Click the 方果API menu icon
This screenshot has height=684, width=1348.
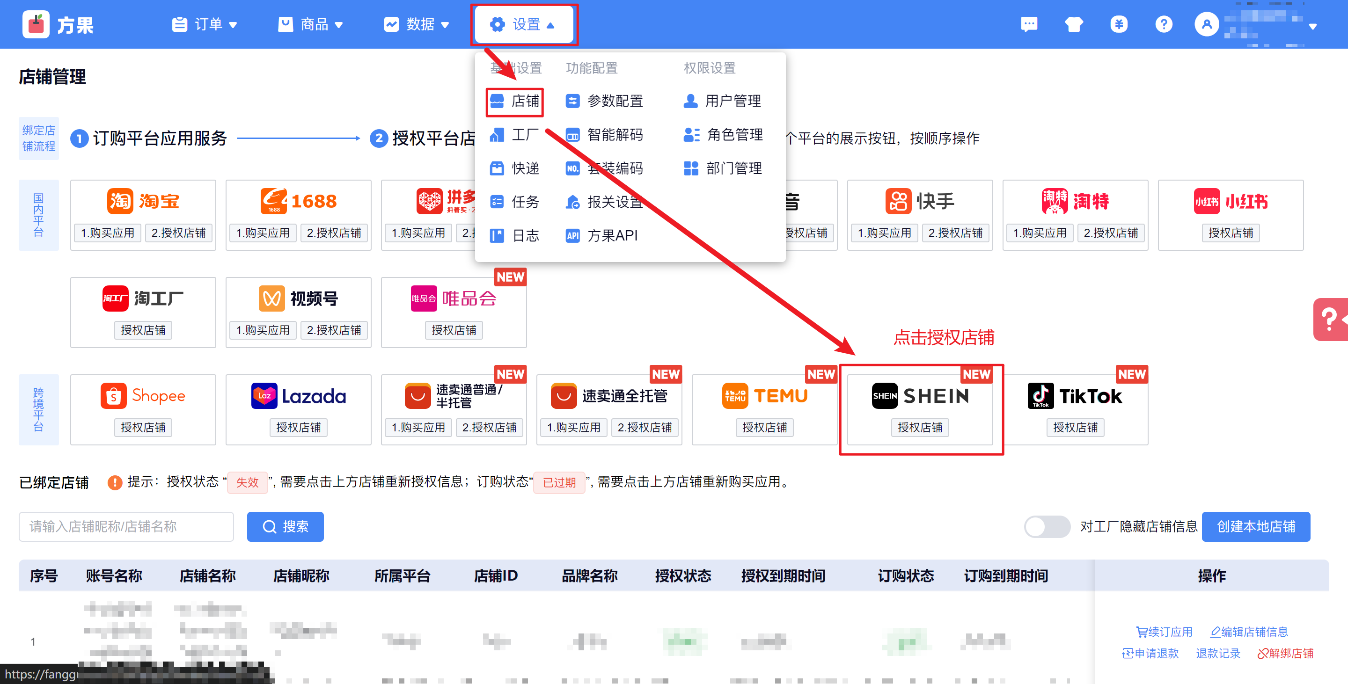pyautogui.click(x=572, y=236)
